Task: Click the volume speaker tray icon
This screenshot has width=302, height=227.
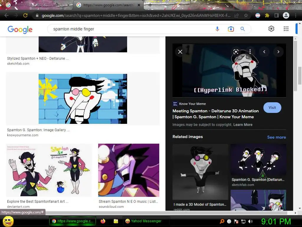Action: (x=250, y=221)
